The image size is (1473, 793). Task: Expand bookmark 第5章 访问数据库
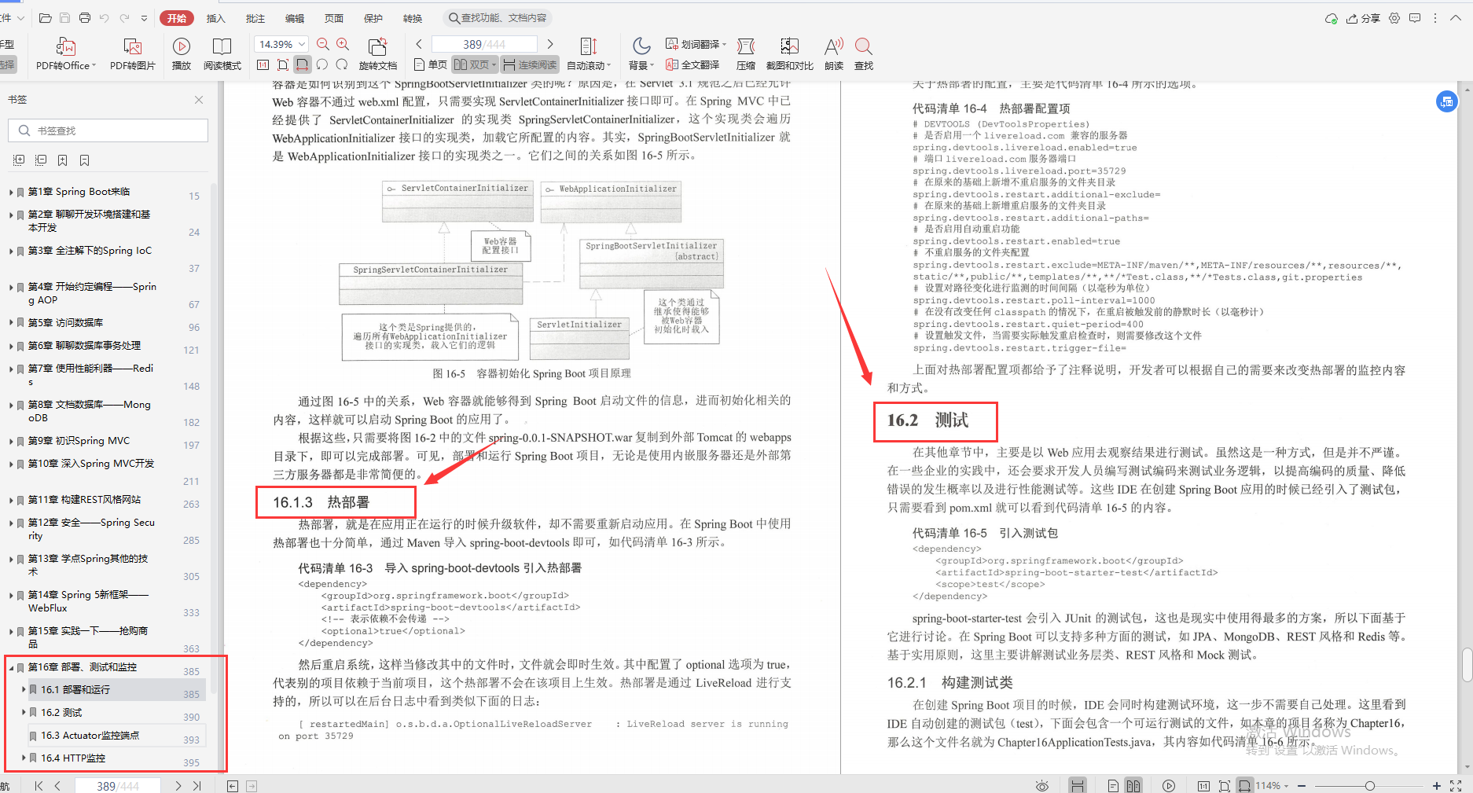click(11, 323)
